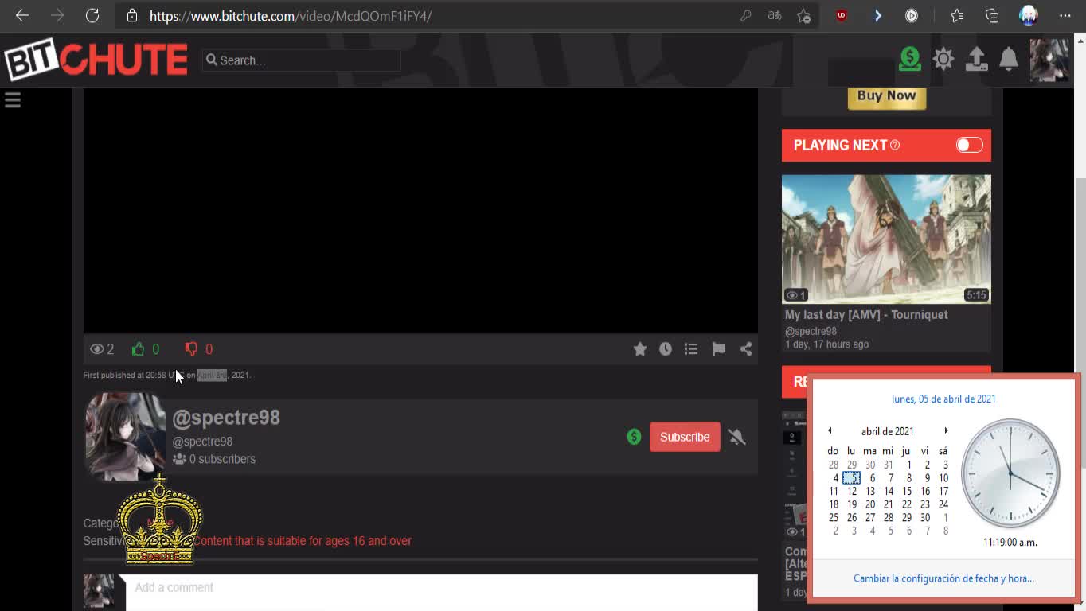Click the blue arrow extension icon
The width and height of the screenshot is (1086, 611).
coord(877,15)
